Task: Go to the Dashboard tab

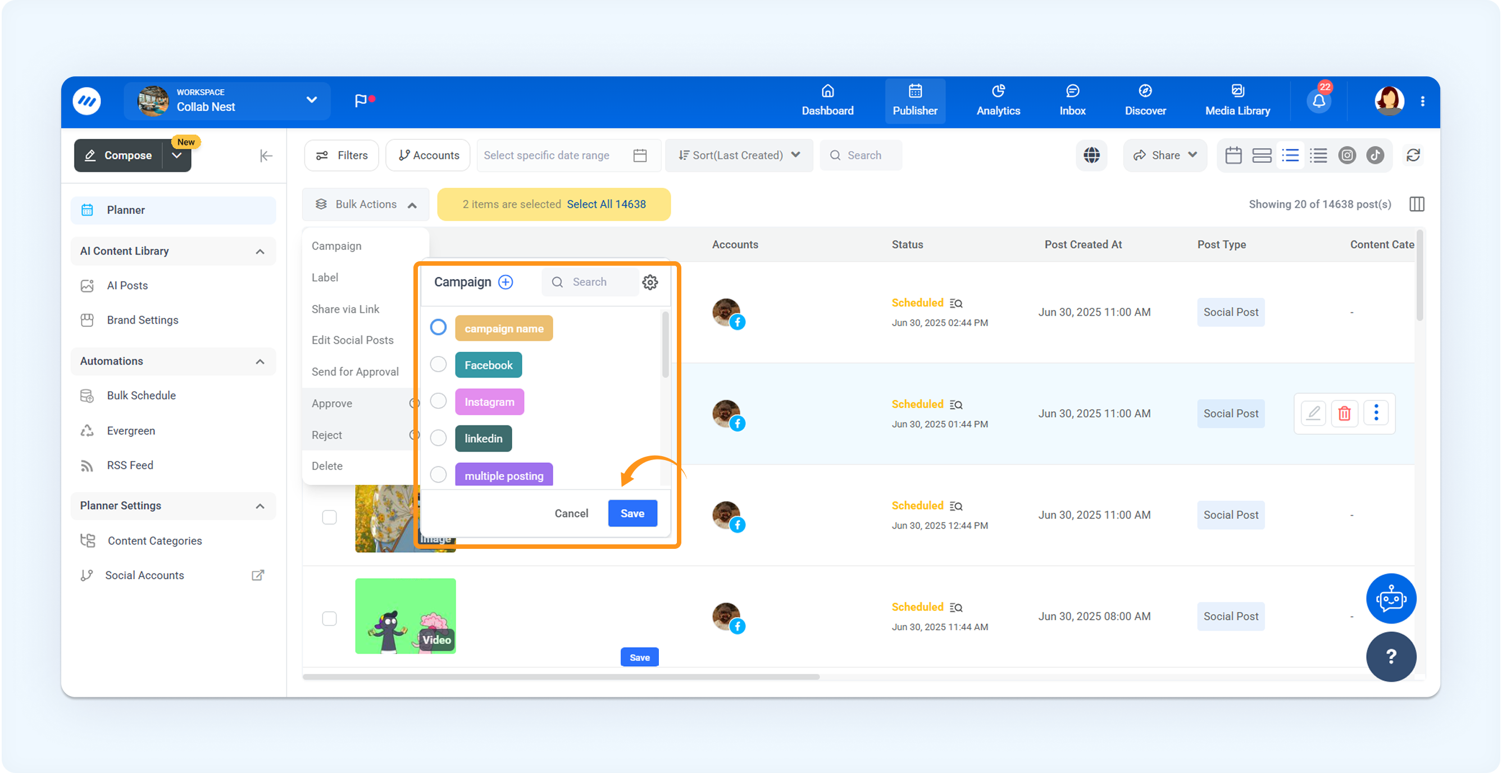Action: pos(827,101)
